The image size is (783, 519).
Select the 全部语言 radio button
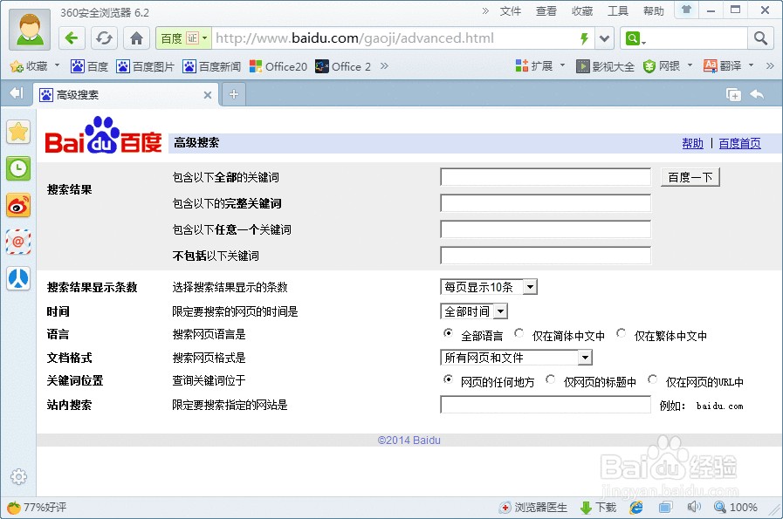pos(448,333)
